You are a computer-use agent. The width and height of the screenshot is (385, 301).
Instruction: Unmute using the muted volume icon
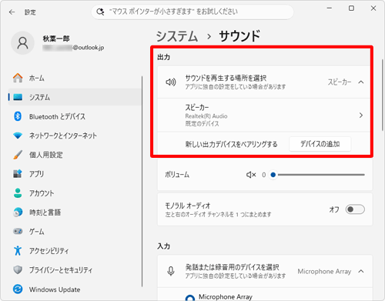[251, 175]
